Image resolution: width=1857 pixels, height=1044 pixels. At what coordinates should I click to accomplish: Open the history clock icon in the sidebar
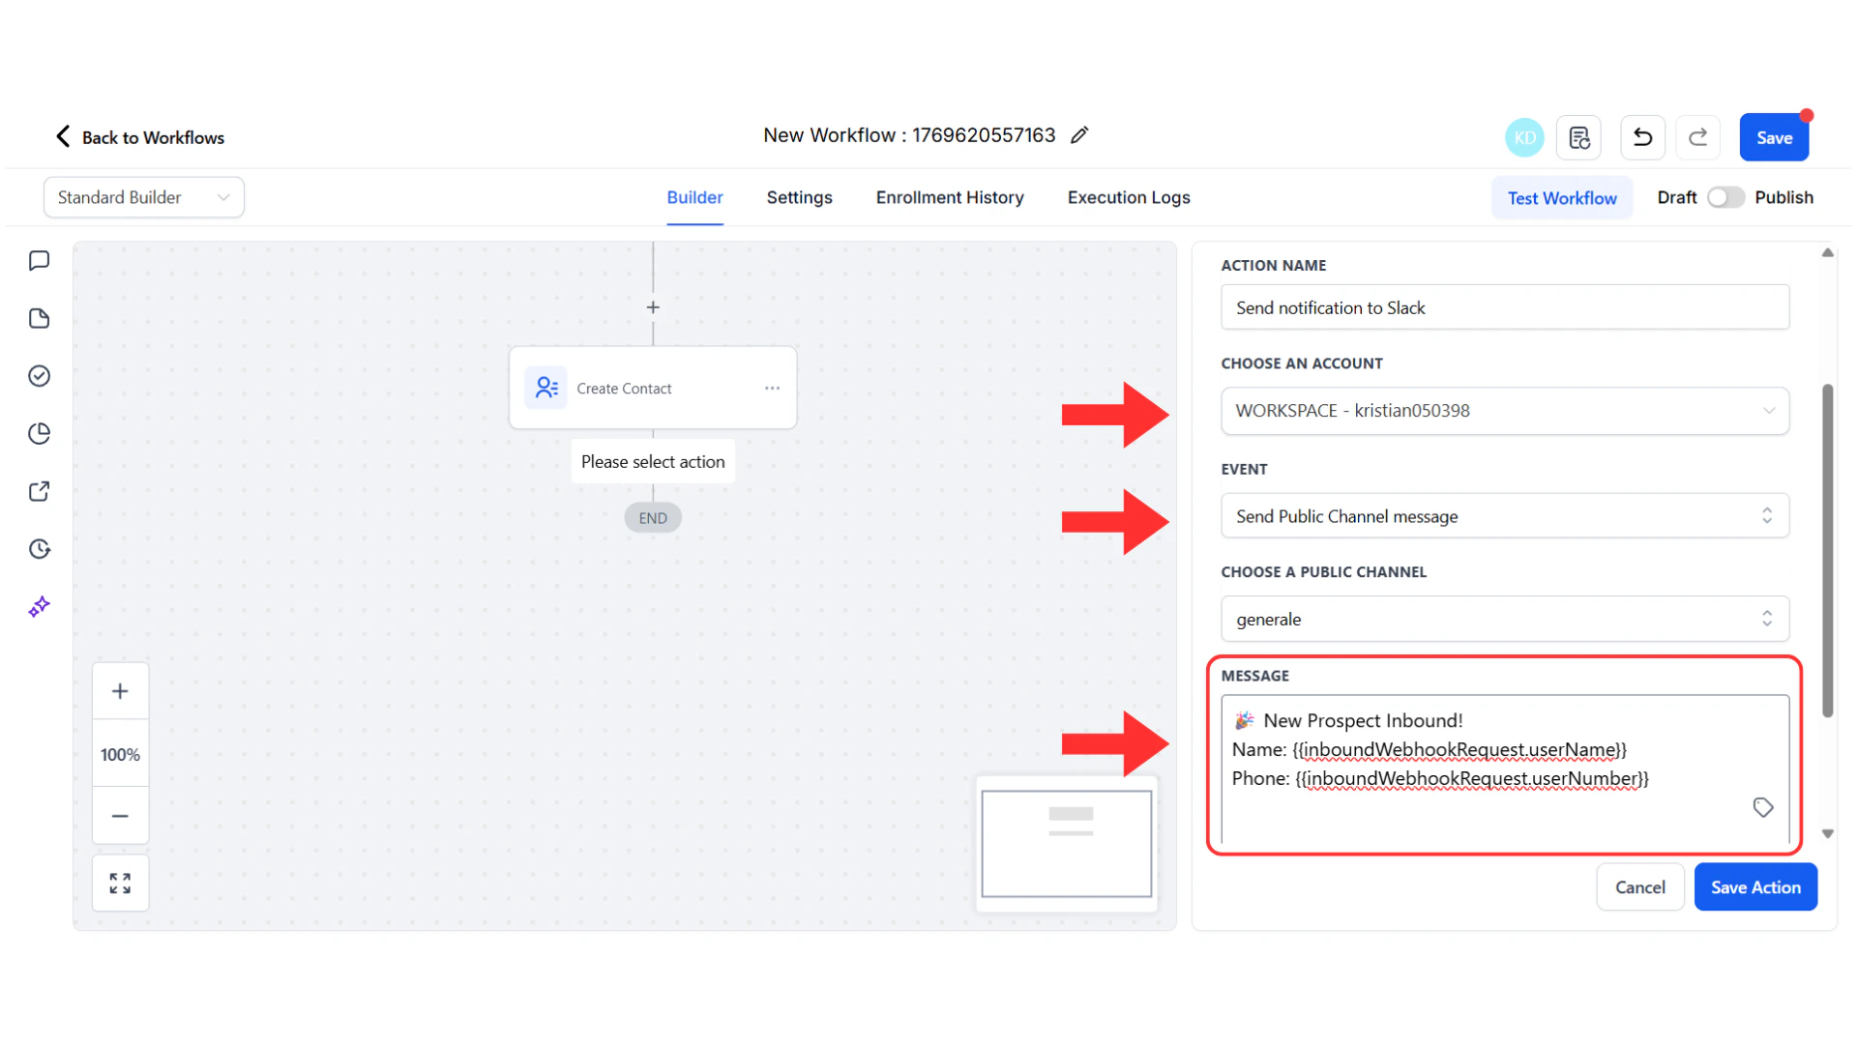[x=39, y=548]
